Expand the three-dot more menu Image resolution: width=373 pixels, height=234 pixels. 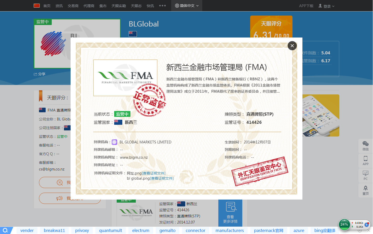point(163,6)
